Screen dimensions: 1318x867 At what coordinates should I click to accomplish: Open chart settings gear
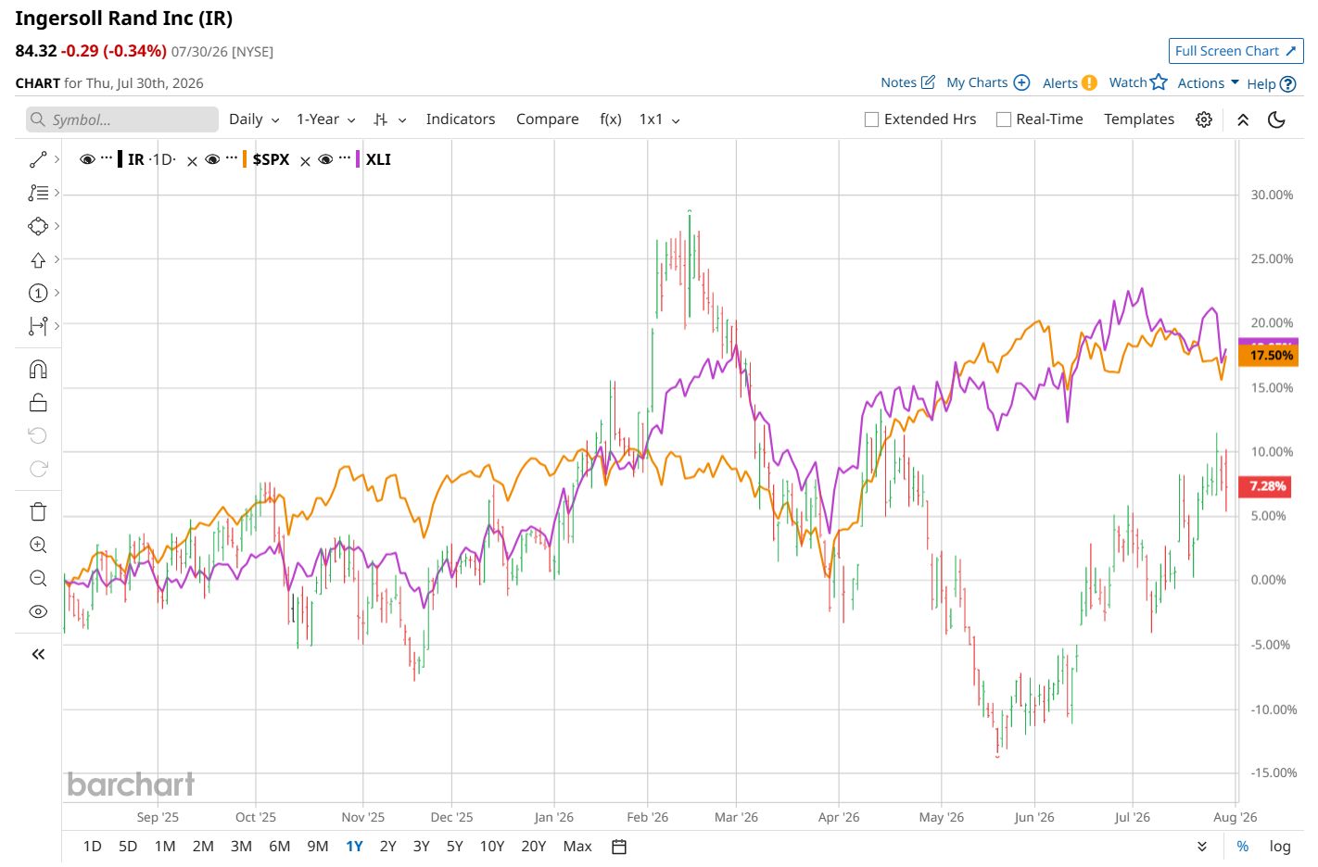point(1204,119)
